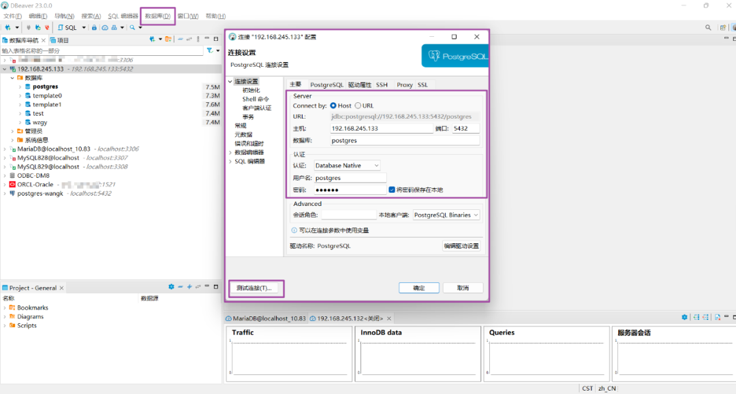Open a new SQL editor from toolbar

coord(67,28)
